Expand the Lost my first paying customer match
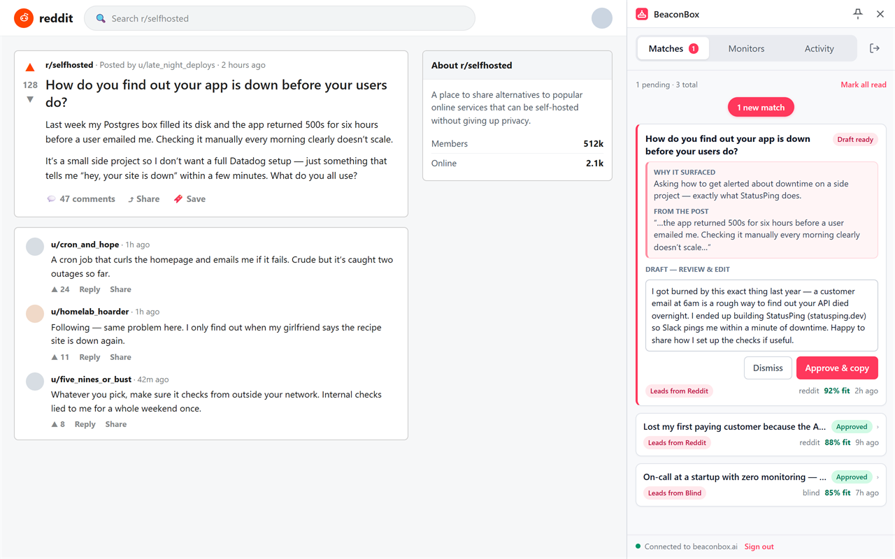This screenshot has height=559, width=895. pyautogui.click(x=761, y=435)
